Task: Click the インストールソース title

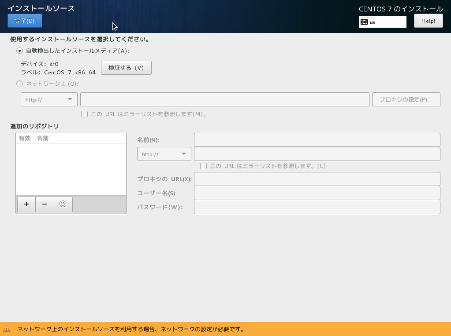Action: click(41, 8)
